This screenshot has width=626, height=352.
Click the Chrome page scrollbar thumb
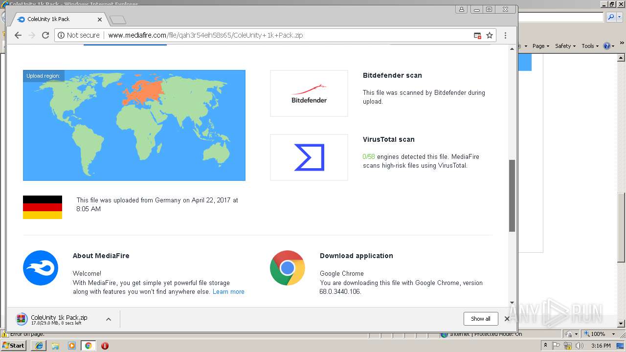512,196
